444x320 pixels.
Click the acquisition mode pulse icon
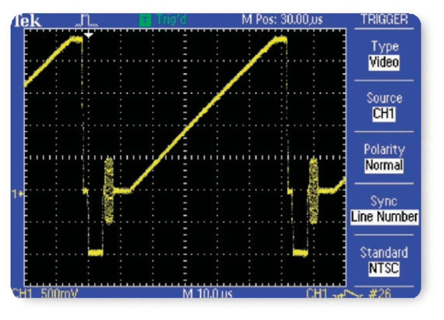coord(87,22)
